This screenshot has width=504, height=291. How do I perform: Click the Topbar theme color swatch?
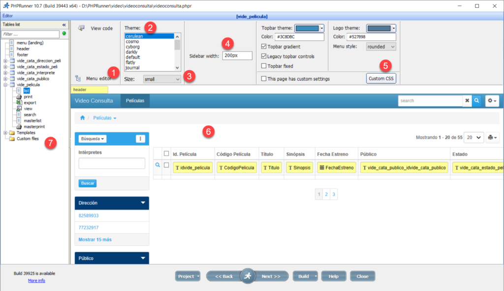(309, 28)
